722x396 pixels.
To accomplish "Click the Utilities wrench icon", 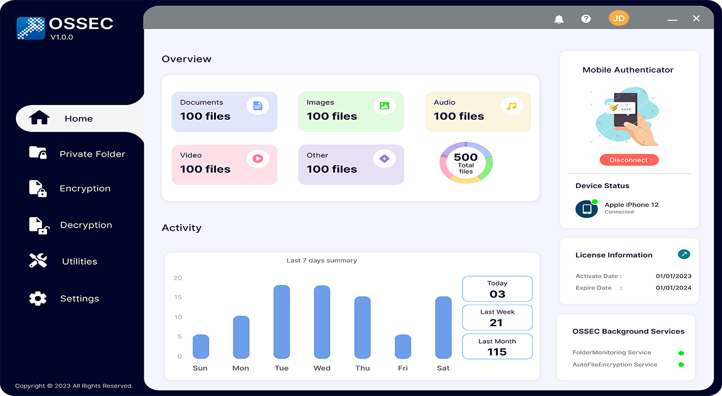I will (x=38, y=260).
